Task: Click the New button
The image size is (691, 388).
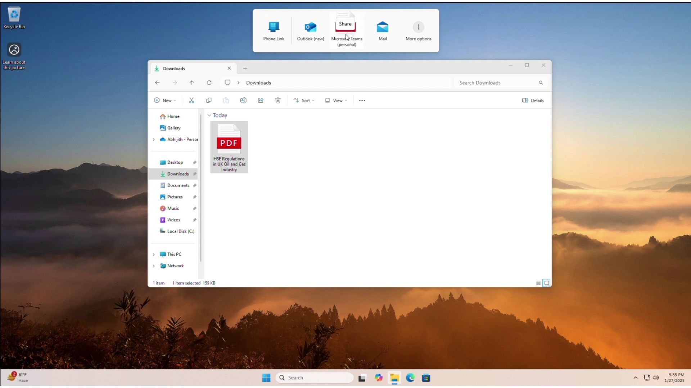Action: pyautogui.click(x=165, y=100)
